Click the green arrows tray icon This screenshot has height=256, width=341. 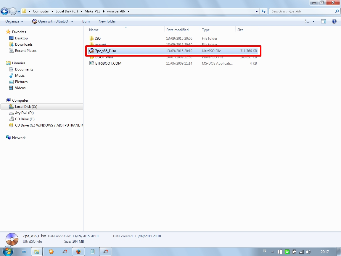click(x=287, y=252)
